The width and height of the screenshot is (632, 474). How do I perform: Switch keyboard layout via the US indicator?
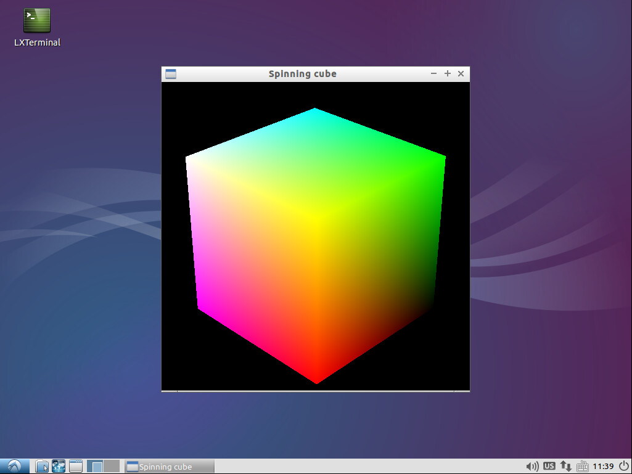(549, 466)
